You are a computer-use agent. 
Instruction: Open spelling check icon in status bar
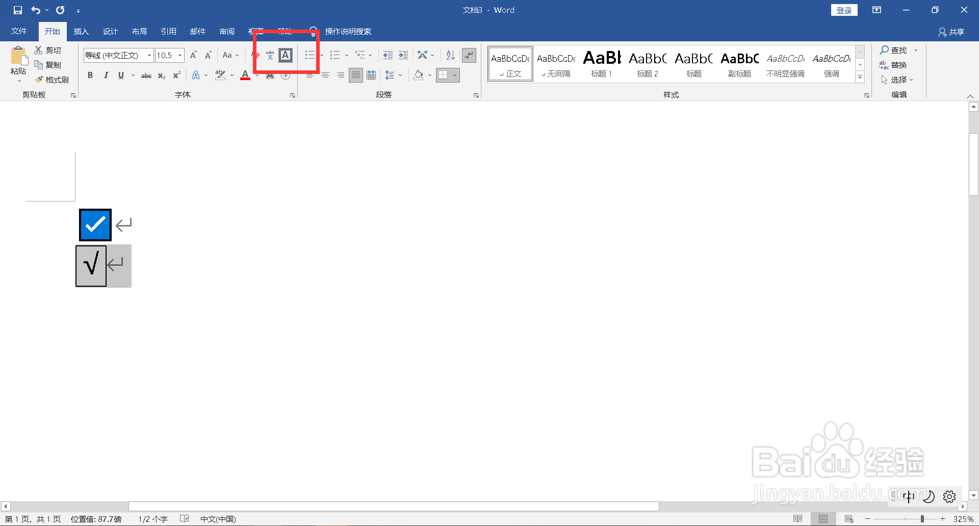[185, 519]
